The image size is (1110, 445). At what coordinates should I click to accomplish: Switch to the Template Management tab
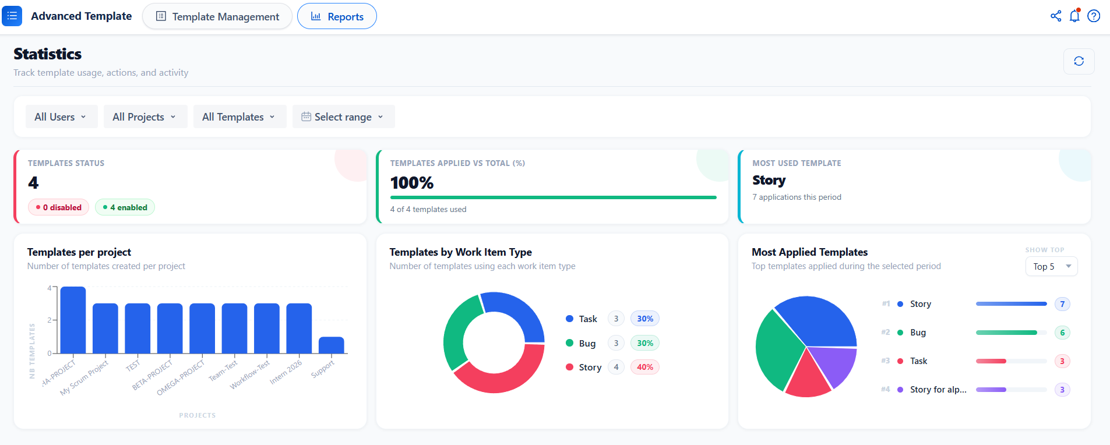(217, 16)
